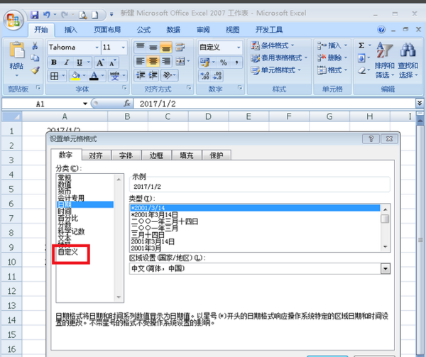Undo the last action in quick access toolbar
426x357 pixels.
click(46, 15)
